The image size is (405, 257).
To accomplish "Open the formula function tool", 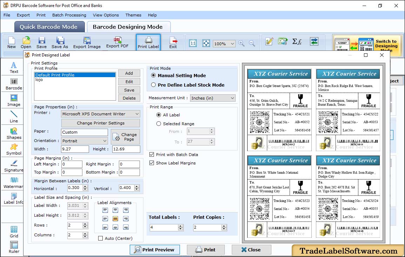I will click(297, 41).
